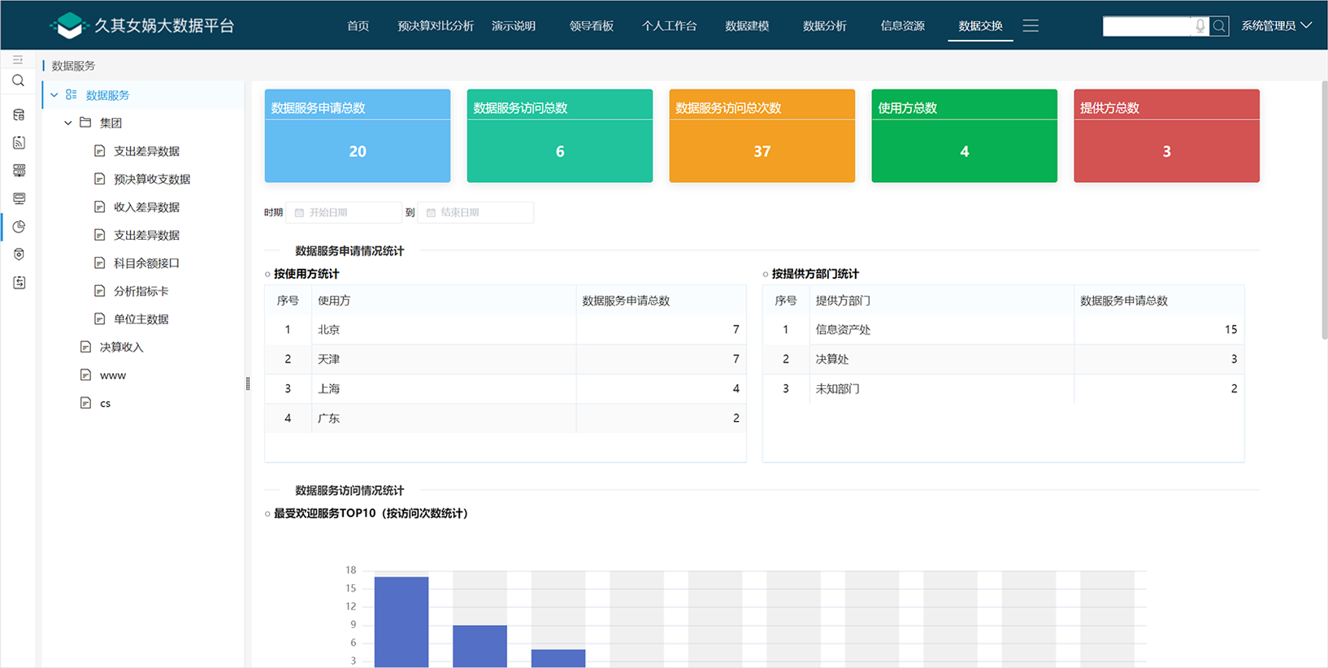Open the hamburger menu in the top navigation
This screenshot has width=1328, height=668.
(1031, 26)
